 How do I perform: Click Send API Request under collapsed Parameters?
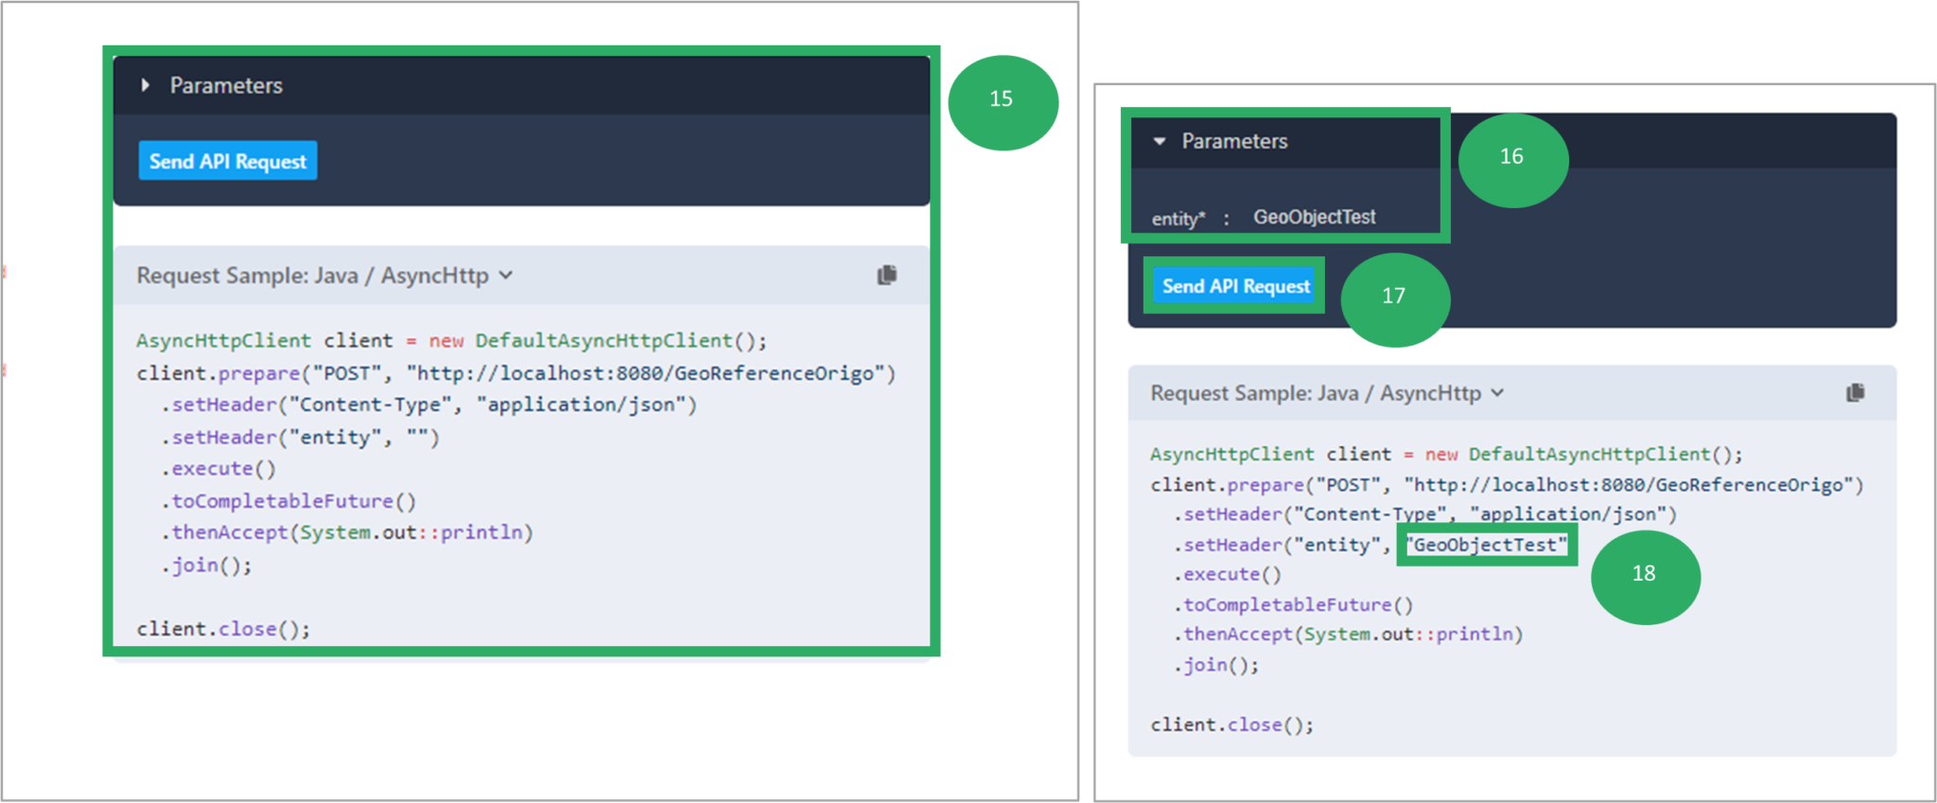[x=228, y=162]
